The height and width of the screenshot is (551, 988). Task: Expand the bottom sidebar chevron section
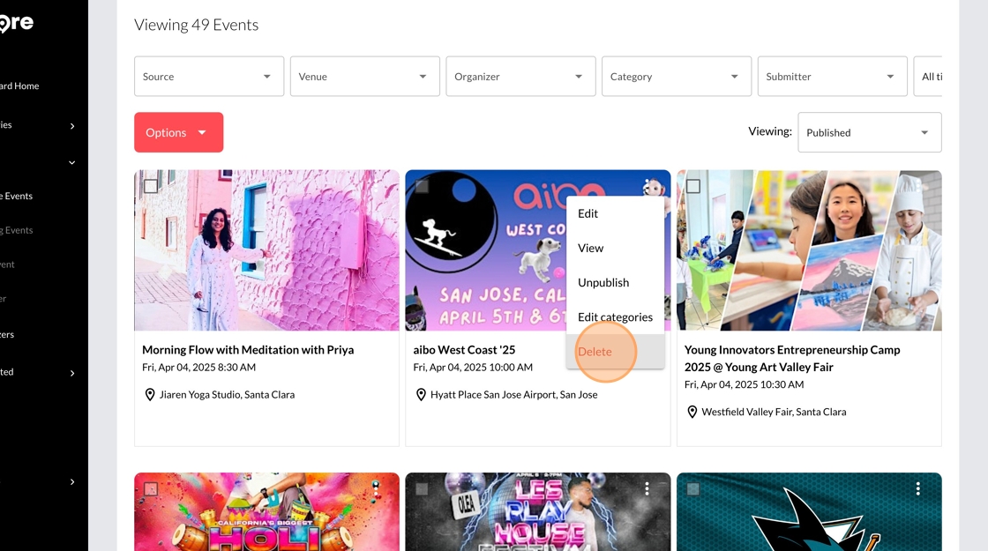[71, 481]
